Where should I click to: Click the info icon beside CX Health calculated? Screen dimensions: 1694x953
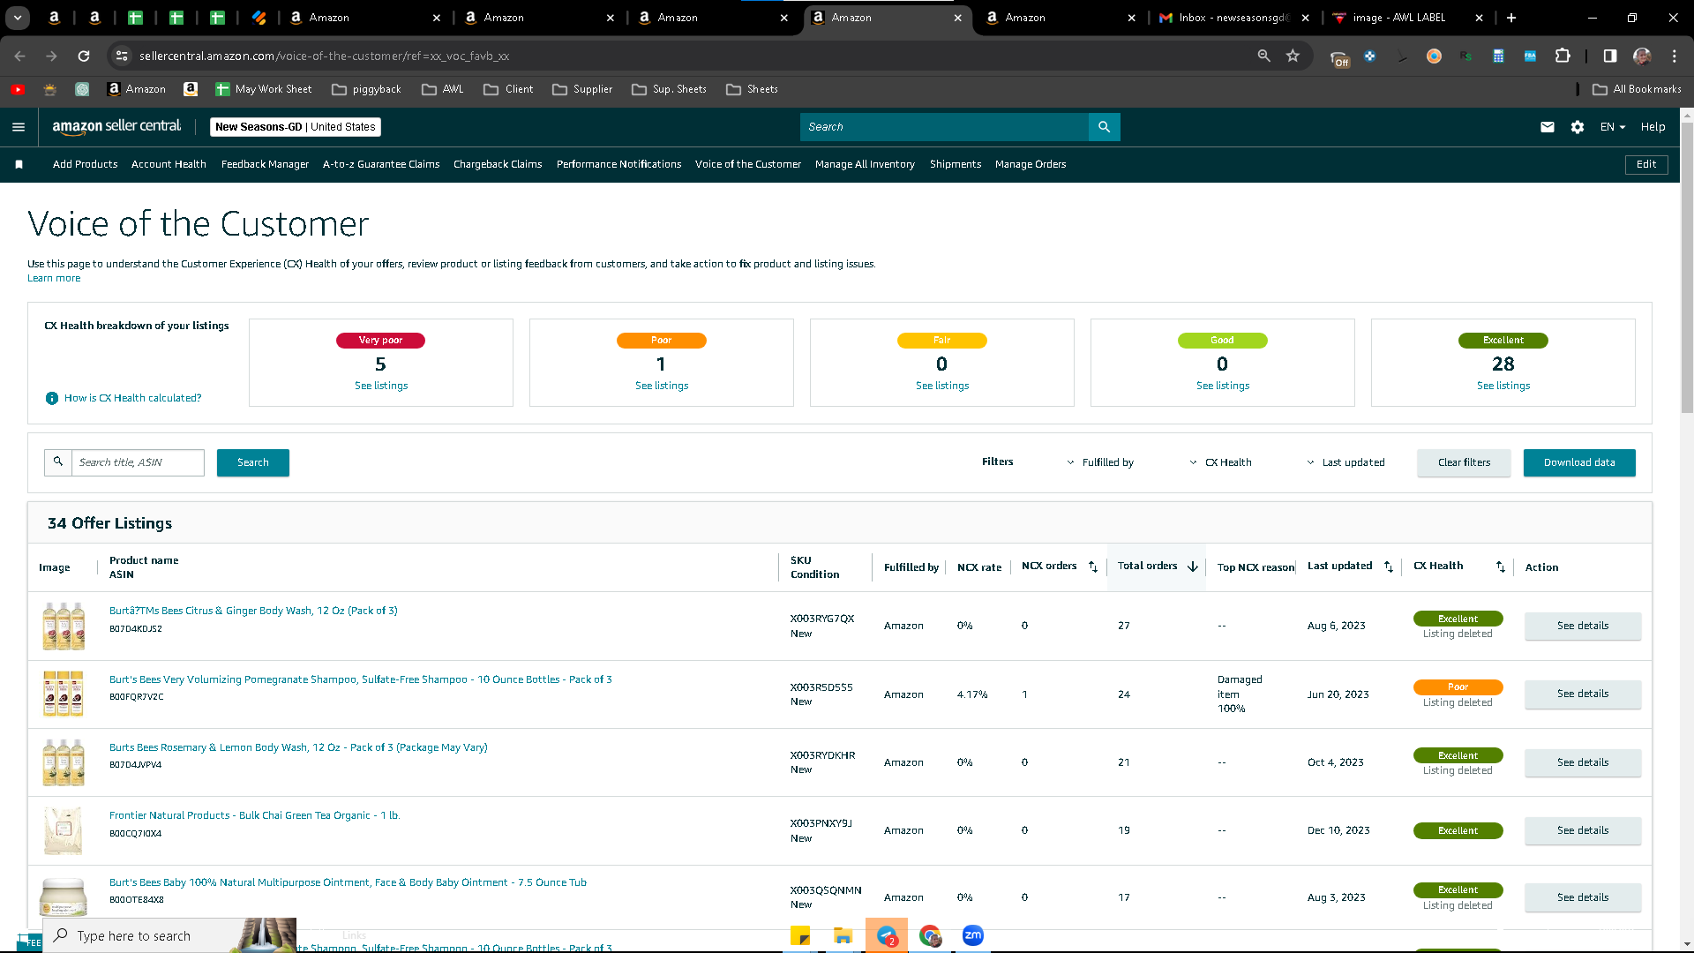52,398
